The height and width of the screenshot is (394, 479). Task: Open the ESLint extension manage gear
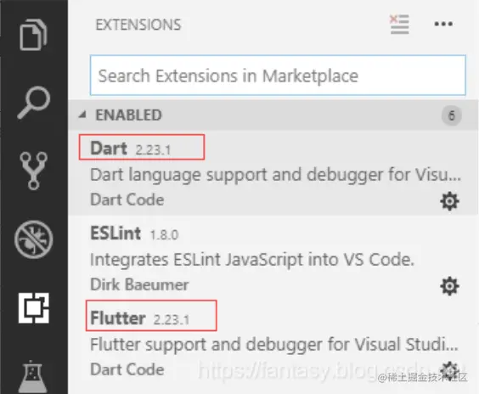pyautogui.click(x=449, y=286)
